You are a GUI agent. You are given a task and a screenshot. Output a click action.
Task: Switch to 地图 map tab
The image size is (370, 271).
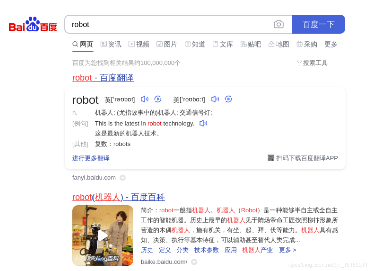tap(279, 44)
